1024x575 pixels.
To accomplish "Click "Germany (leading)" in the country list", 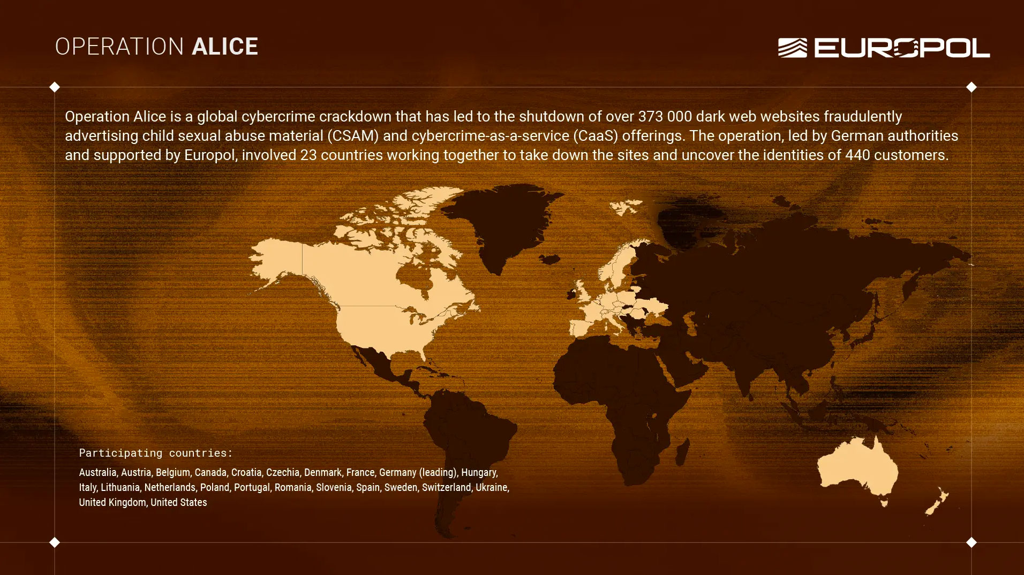I will coord(418,472).
